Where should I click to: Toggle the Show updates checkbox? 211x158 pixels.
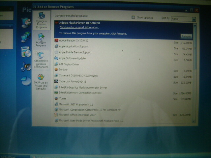pyautogui.click(x=133, y=17)
